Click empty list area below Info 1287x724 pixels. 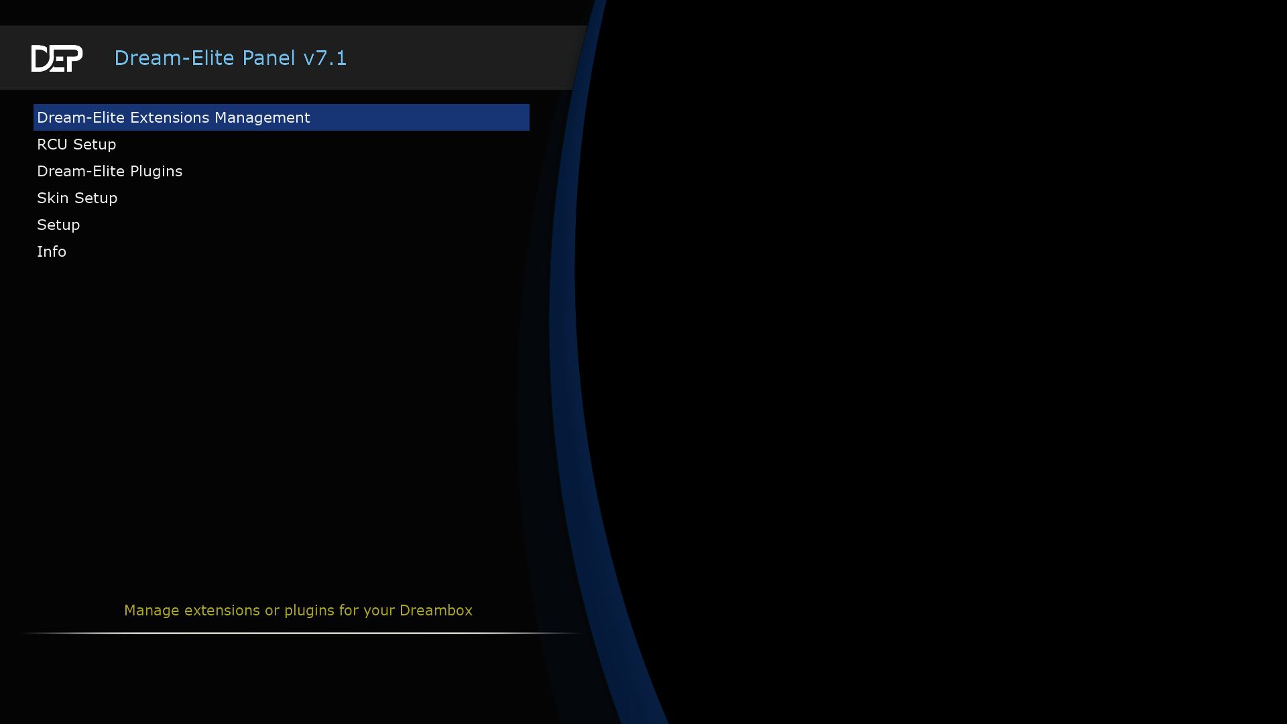click(x=268, y=402)
